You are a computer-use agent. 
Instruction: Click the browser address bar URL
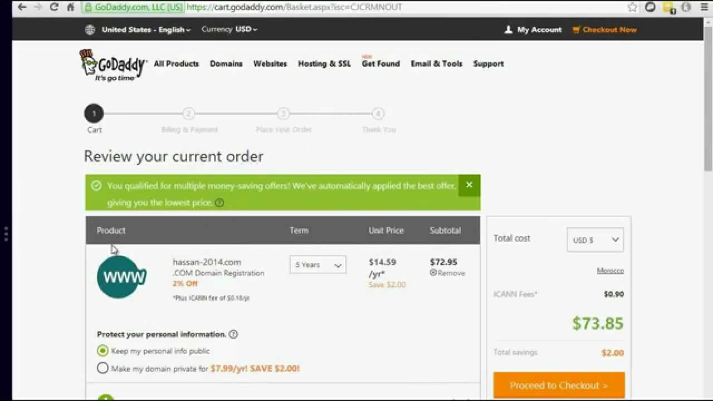click(x=294, y=7)
